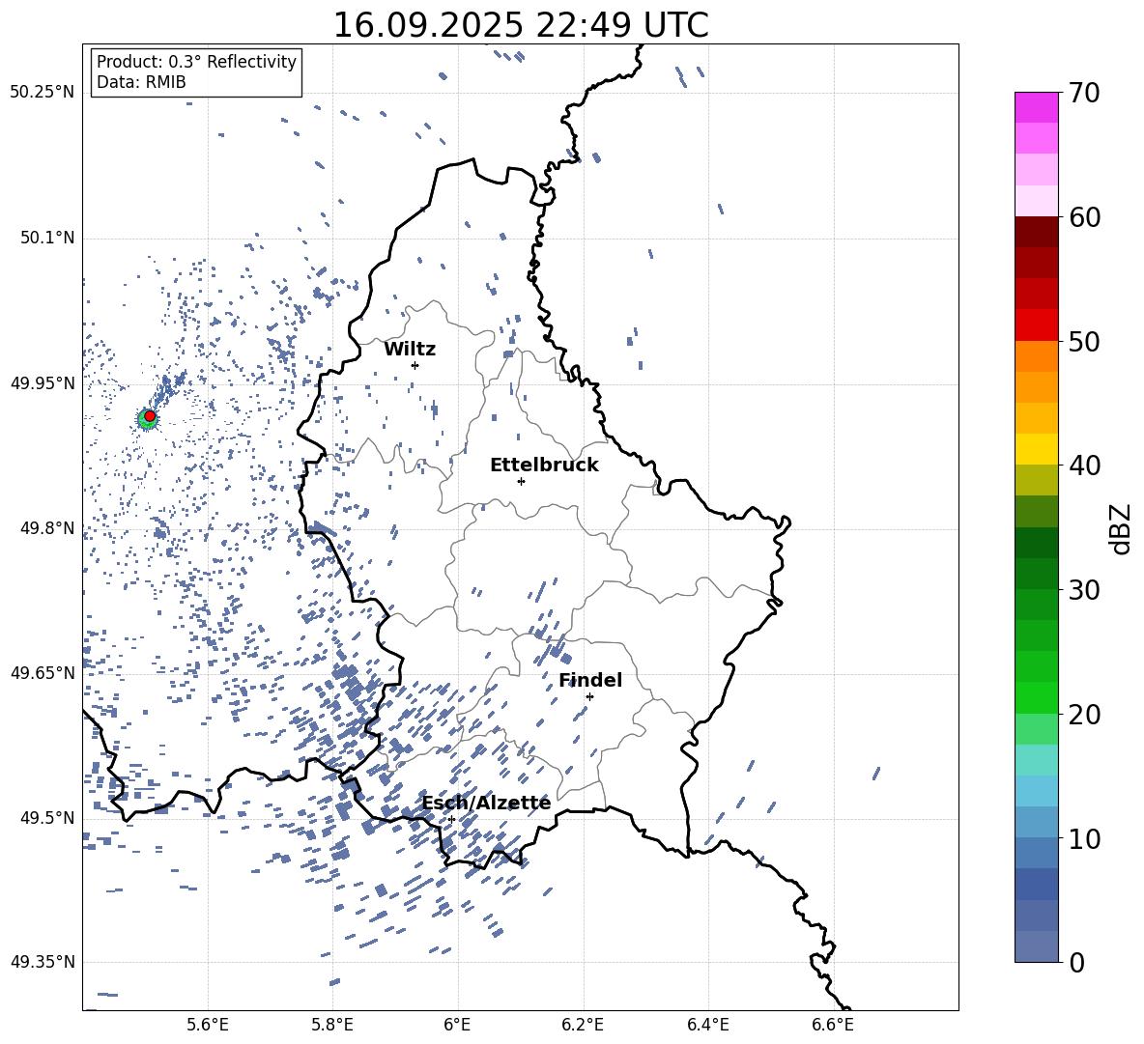Click the turquoise swatch below 20
Viewport: 1144px width, 1044px height.
click(1036, 760)
